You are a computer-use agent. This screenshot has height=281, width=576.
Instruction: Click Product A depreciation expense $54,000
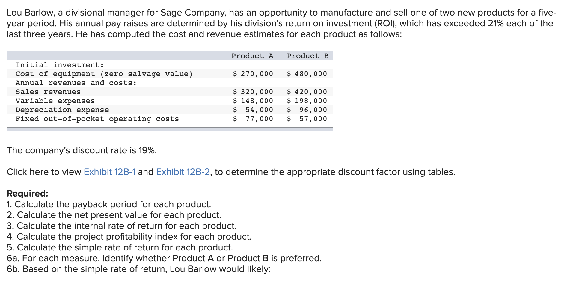253,110
